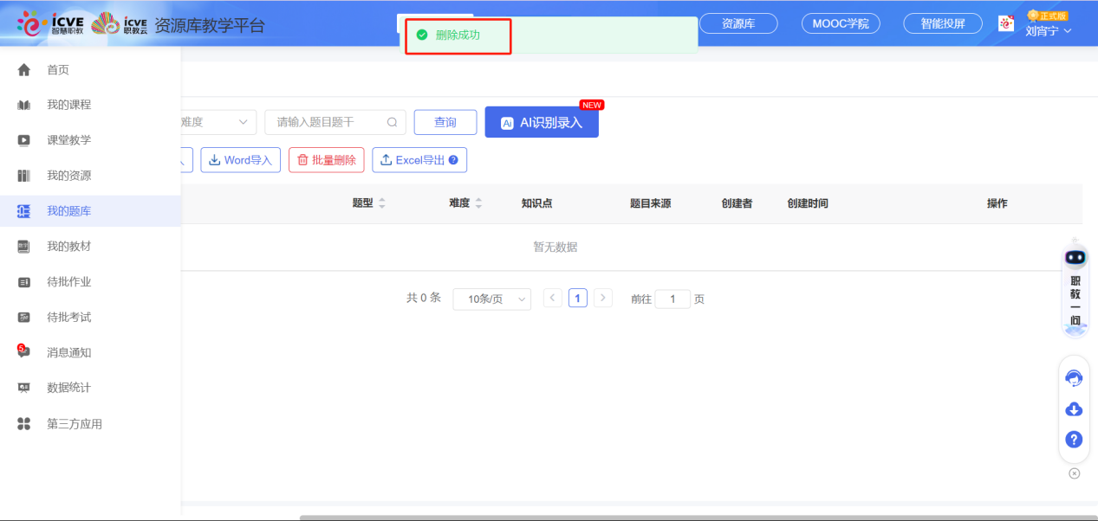Click the help icon on Excel导出
This screenshot has height=521, width=1098.
coord(453,160)
